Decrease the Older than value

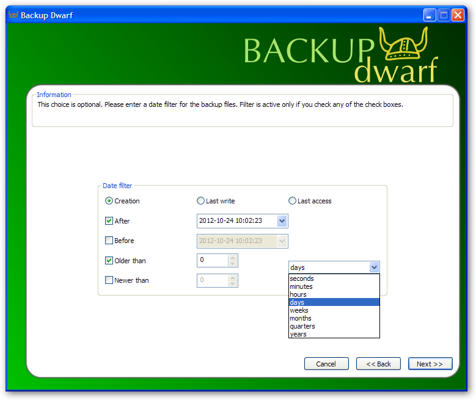click(233, 263)
